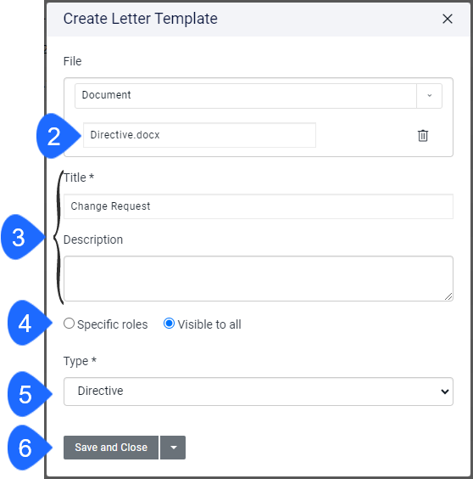Click the blue callout marker numbered 3
This screenshot has height=479, width=473.
[23, 237]
